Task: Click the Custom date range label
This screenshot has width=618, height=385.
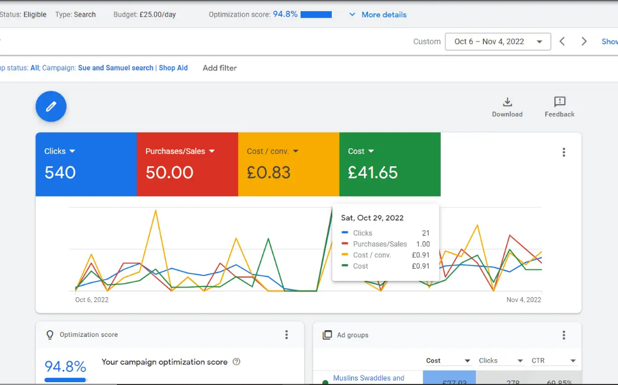Action: [x=427, y=41]
